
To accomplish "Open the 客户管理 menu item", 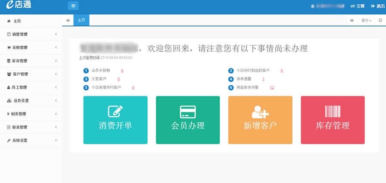I will pyautogui.click(x=31, y=74).
